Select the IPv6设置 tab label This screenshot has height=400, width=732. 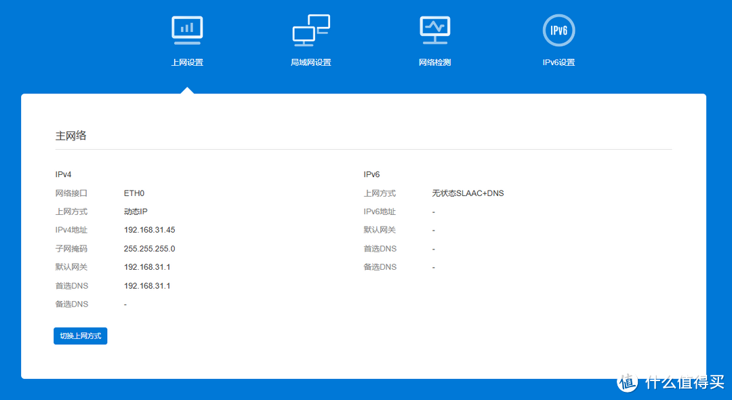[x=558, y=62]
